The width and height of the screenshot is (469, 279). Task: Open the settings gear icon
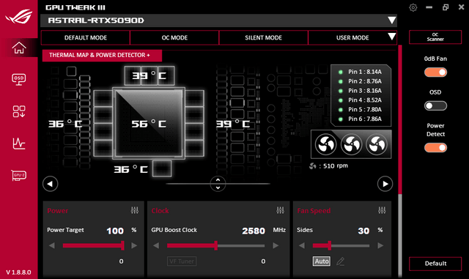(x=413, y=7)
